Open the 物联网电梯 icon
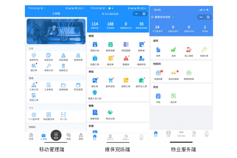 click(x=189, y=73)
